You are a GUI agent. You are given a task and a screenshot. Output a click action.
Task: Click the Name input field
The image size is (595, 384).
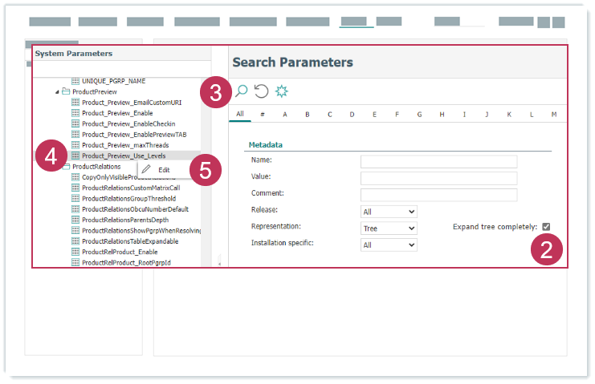point(438,162)
